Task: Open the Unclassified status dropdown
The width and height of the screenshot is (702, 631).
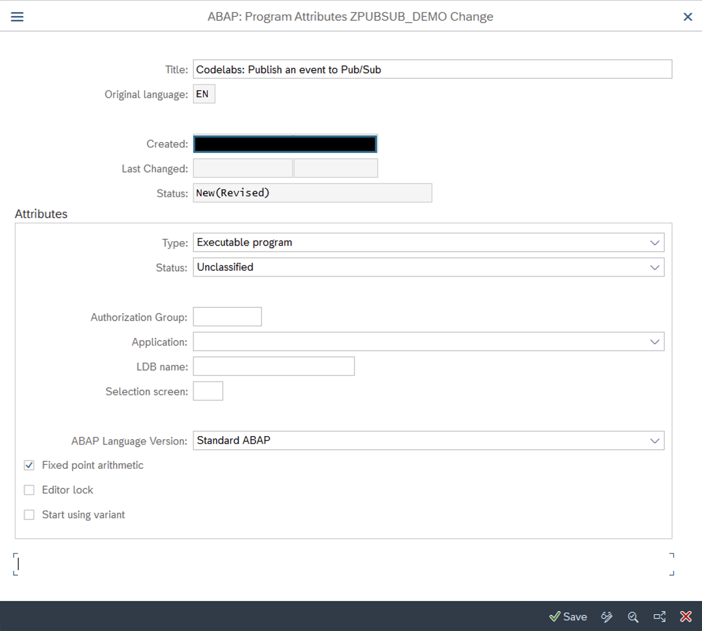Action: [655, 267]
